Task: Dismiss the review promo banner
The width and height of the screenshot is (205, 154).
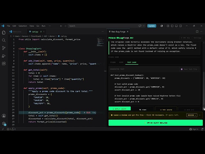Action: click(x=200, y=115)
